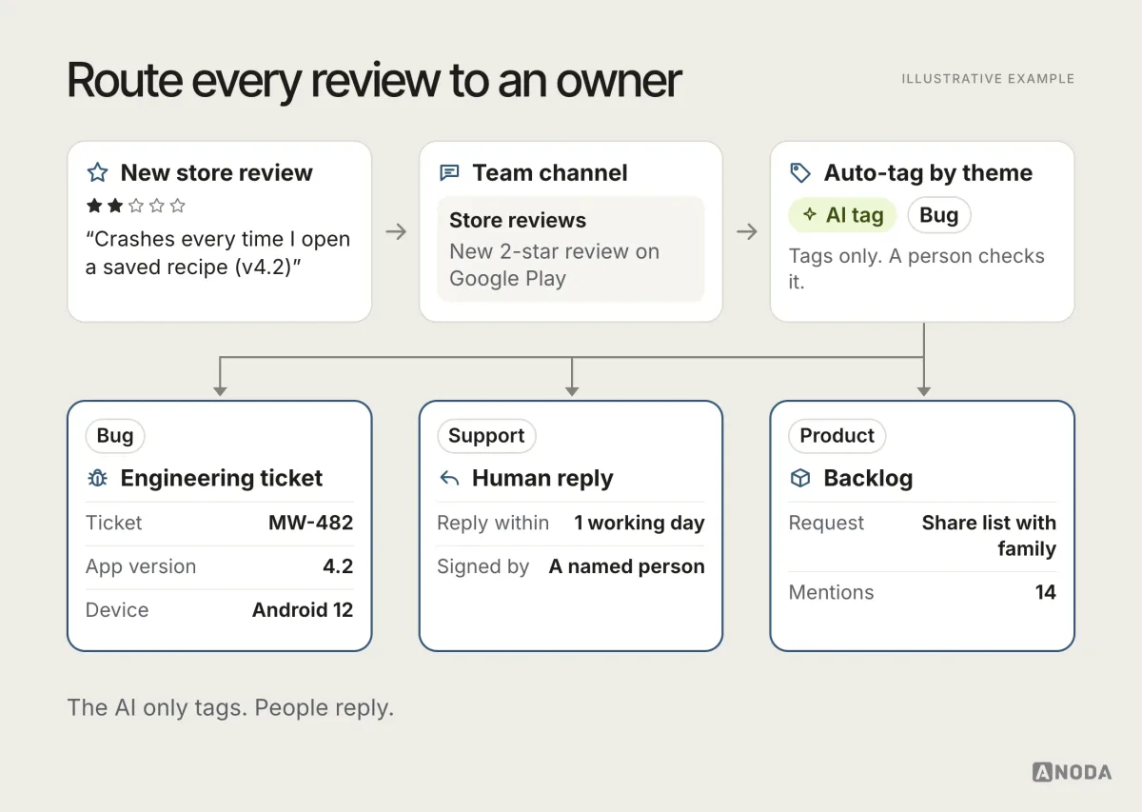This screenshot has height=812, width=1142.
Task: Open the Store reviews message preview
Action: (x=571, y=249)
